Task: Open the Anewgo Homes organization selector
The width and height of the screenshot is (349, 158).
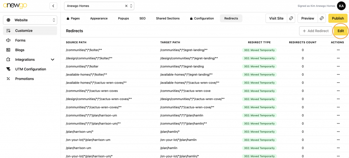Action: pos(99,6)
